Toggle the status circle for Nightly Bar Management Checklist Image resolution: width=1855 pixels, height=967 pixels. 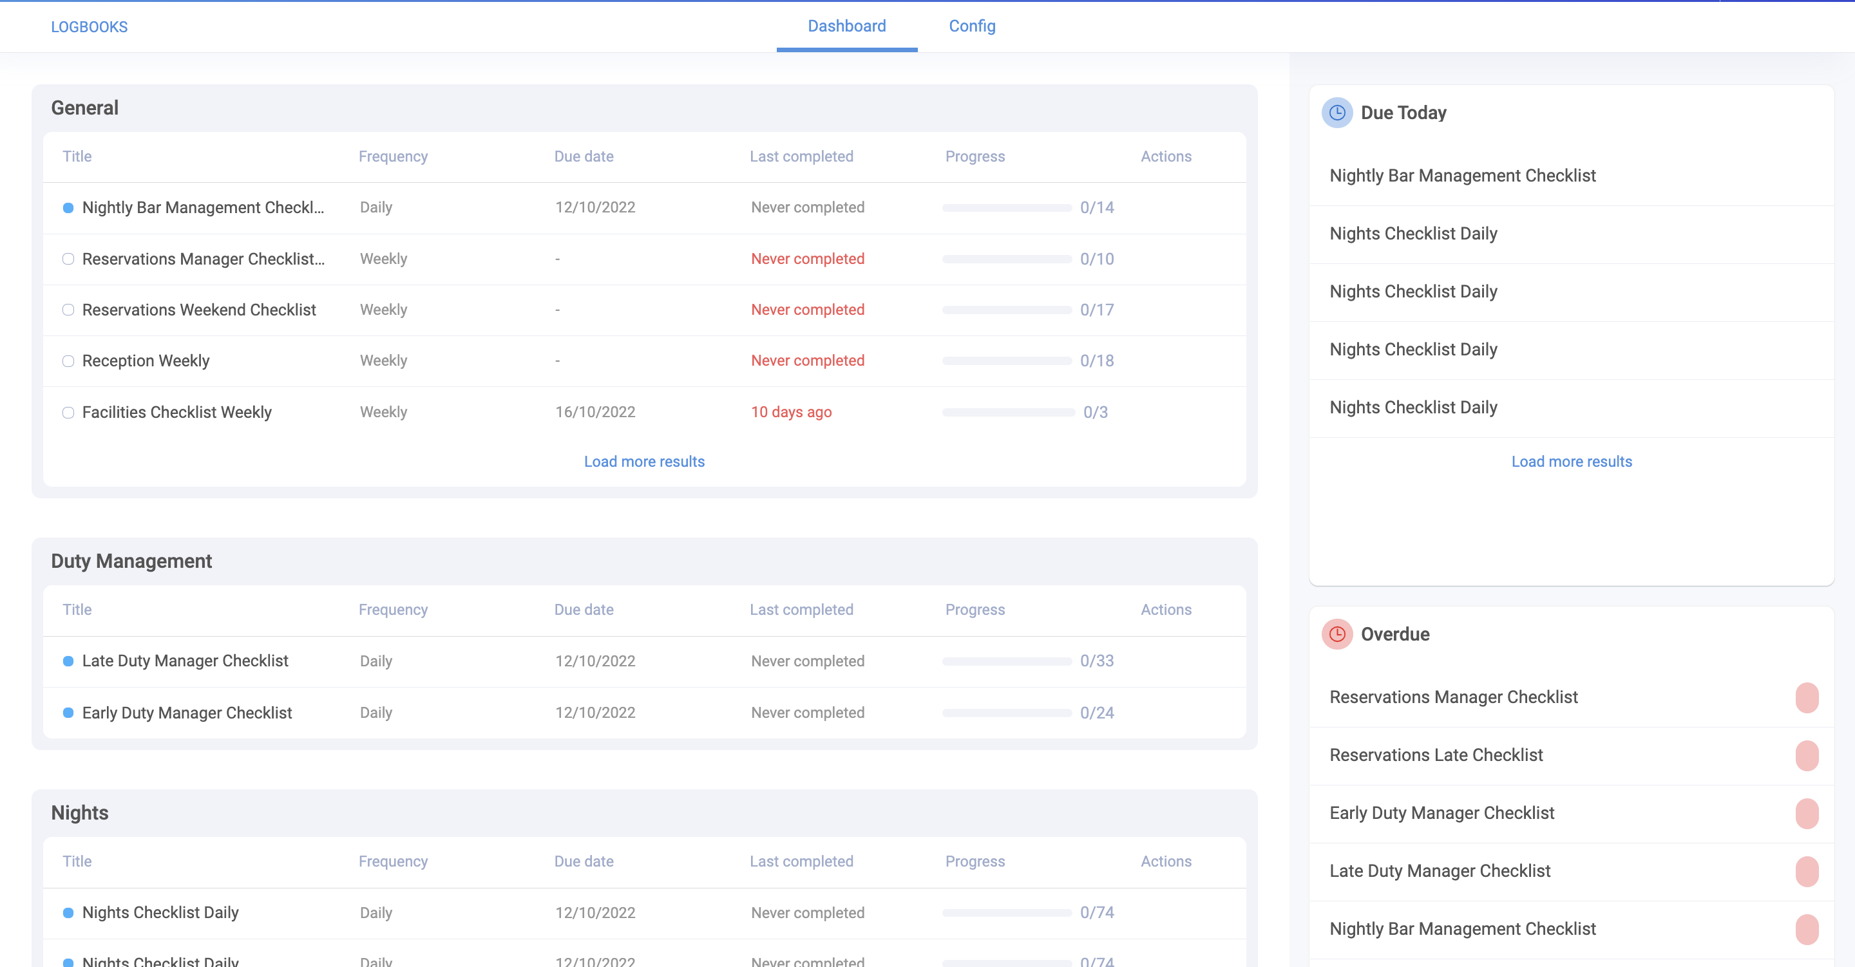click(68, 207)
